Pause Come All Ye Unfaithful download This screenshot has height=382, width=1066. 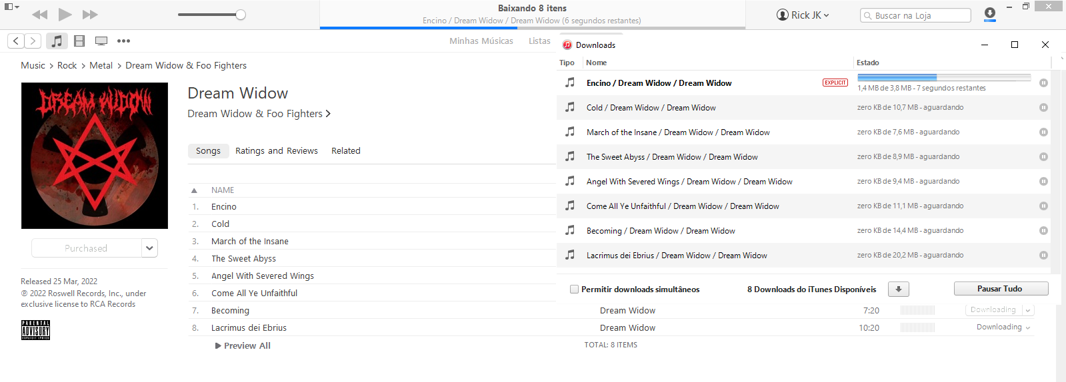point(1043,206)
